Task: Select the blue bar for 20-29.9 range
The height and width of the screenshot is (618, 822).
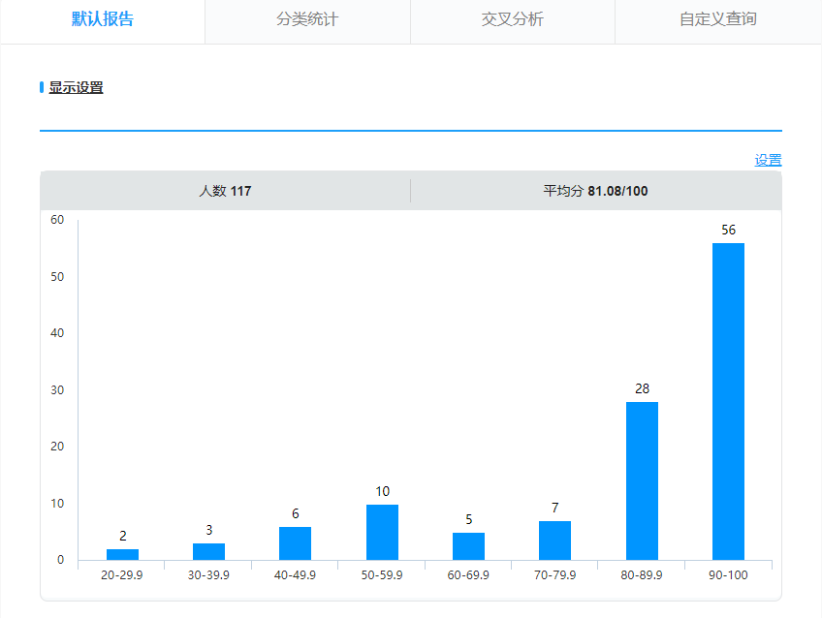Action: (122, 554)
